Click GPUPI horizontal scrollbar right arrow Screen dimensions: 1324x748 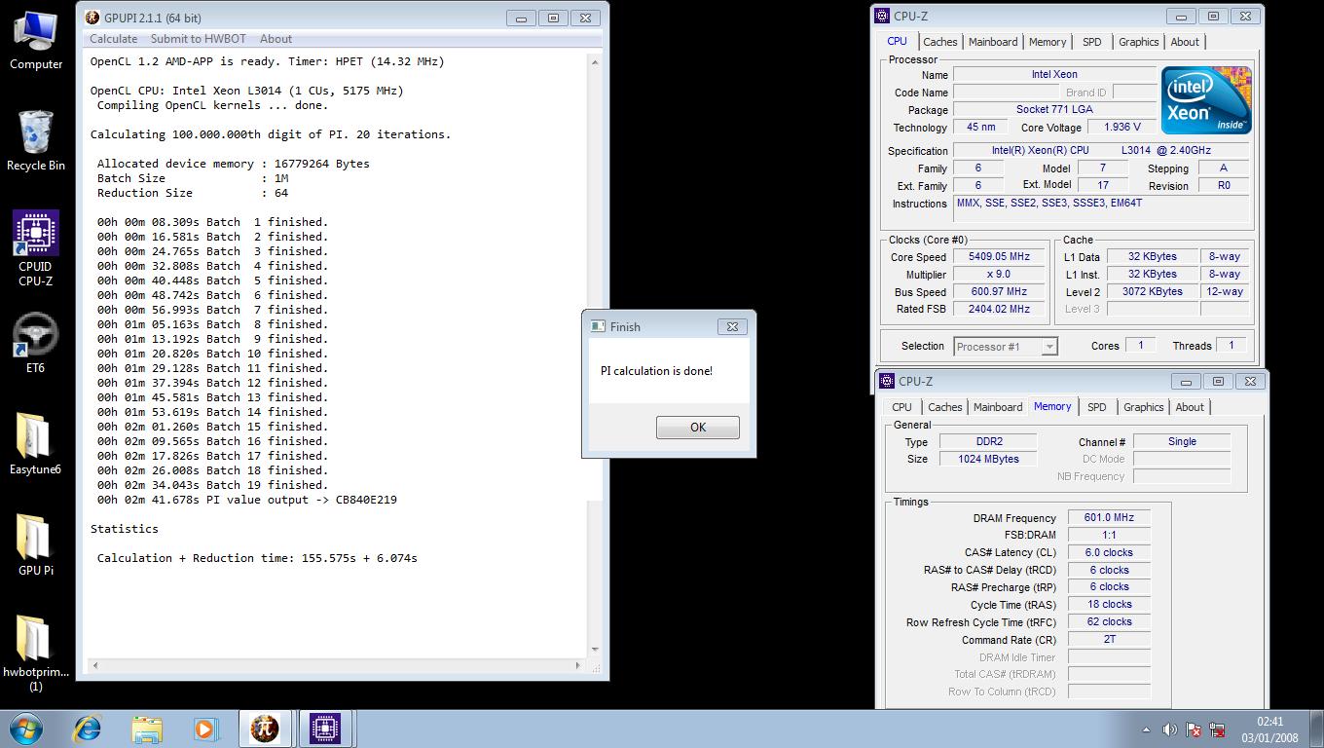click(577, 666)
